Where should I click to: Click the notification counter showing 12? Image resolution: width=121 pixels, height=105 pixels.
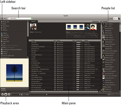(x=116, y=18)
